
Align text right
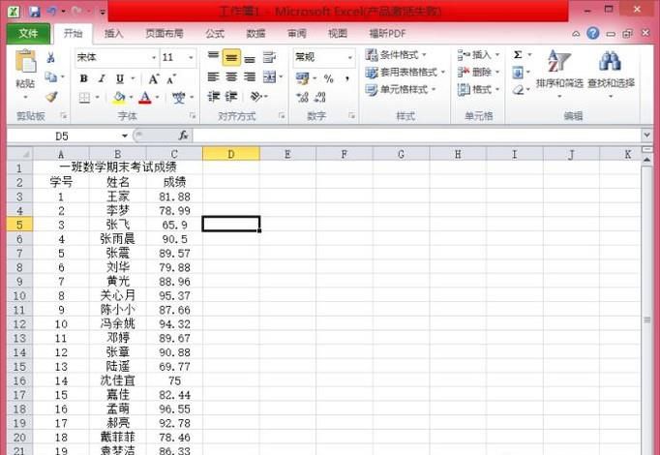point(250,77)
